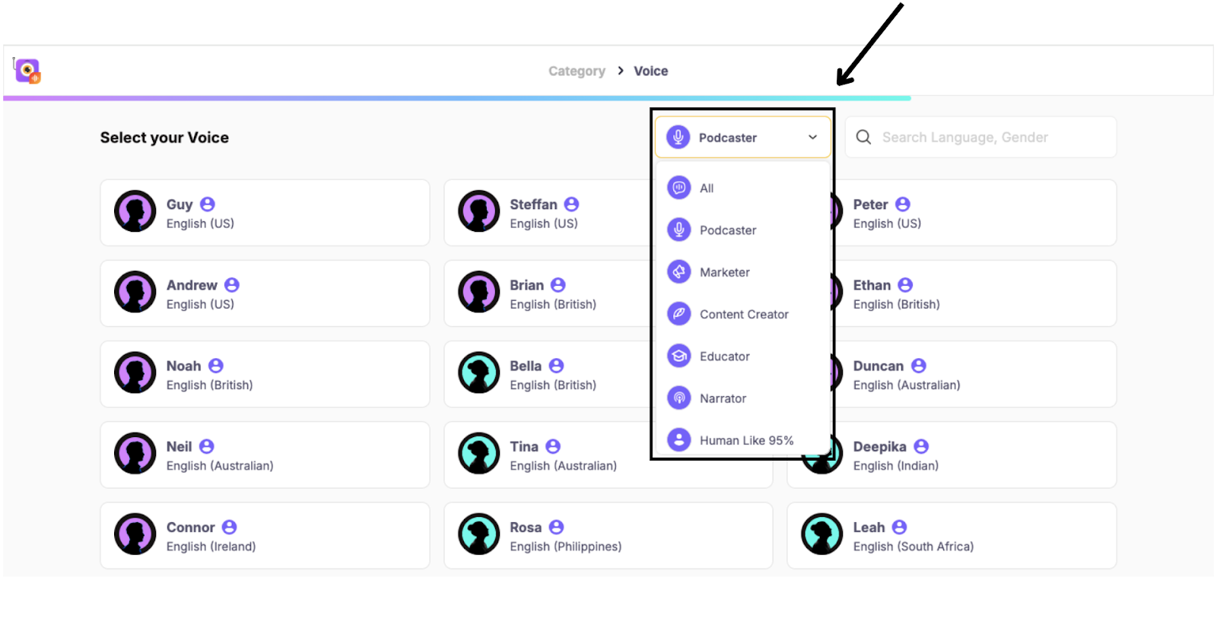Image resolution: width=1217 pixels, height=621 pixels.
Task: Select the Rosa English (Philippines) voice card
Action: (x=608, y=535)
